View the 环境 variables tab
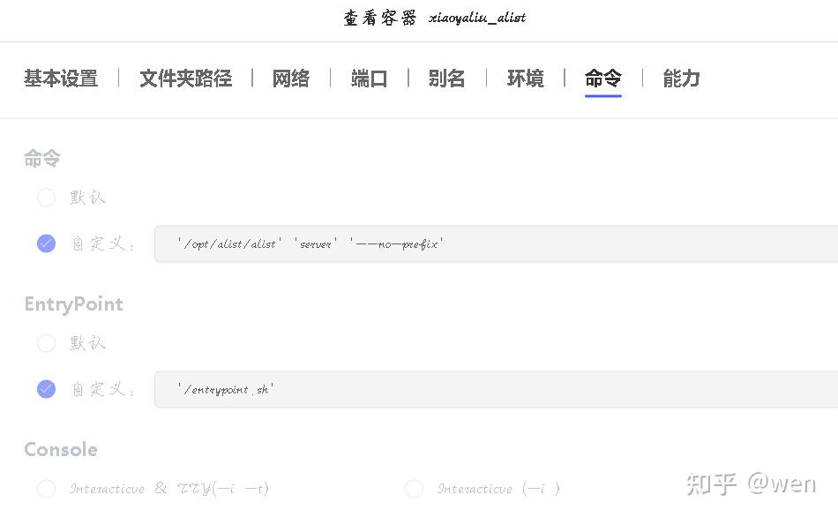Viewport: 838px width, 517px height. point(525,79)
